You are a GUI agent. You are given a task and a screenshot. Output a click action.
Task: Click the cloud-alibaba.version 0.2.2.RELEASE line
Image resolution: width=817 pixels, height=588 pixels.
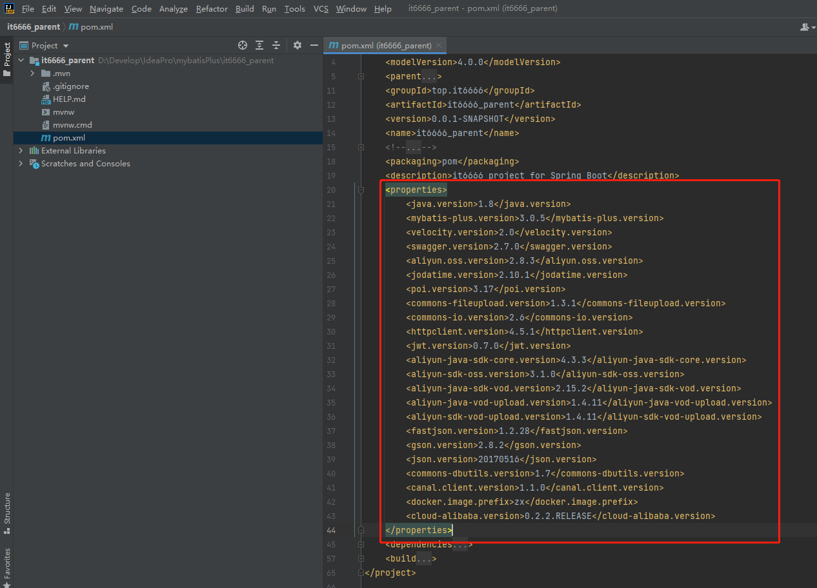pos(561,516)
